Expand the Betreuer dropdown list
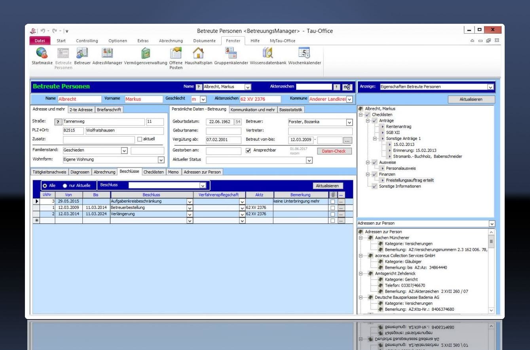This screenshot has height=350, width=530. pyautogui.click(x=349, y=122)
